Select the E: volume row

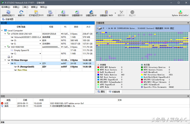click(x=47, y=44)
